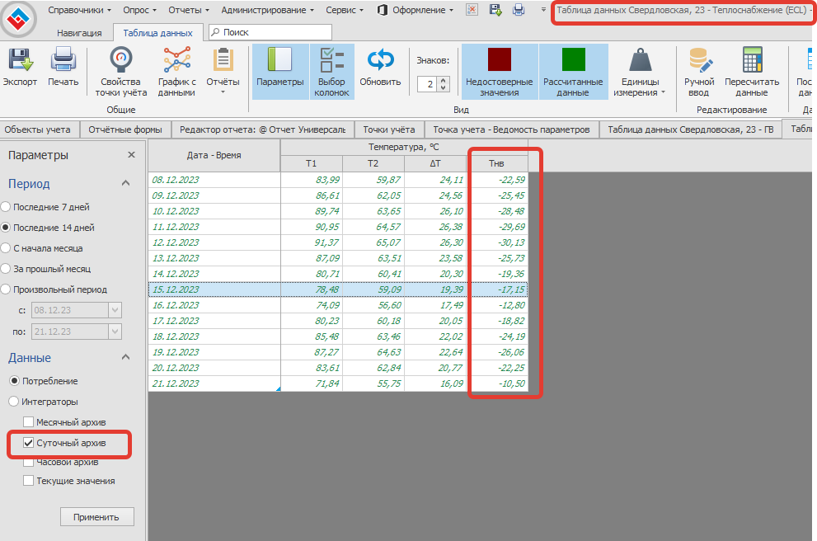Open Отчётные формы document tab
The height and width of the screenshot is (541, 817).
click(125, 129)
